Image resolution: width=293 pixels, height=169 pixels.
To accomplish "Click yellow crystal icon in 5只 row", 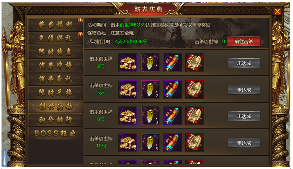I will (150, 89).
